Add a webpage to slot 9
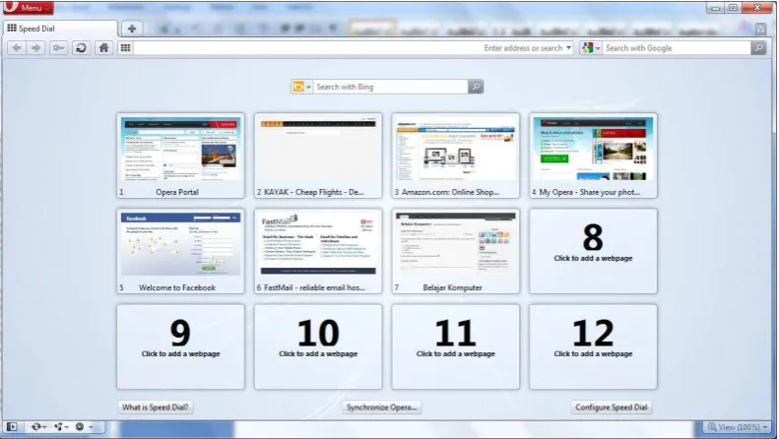This screenshot has width=779, height=439. (181, 346)
